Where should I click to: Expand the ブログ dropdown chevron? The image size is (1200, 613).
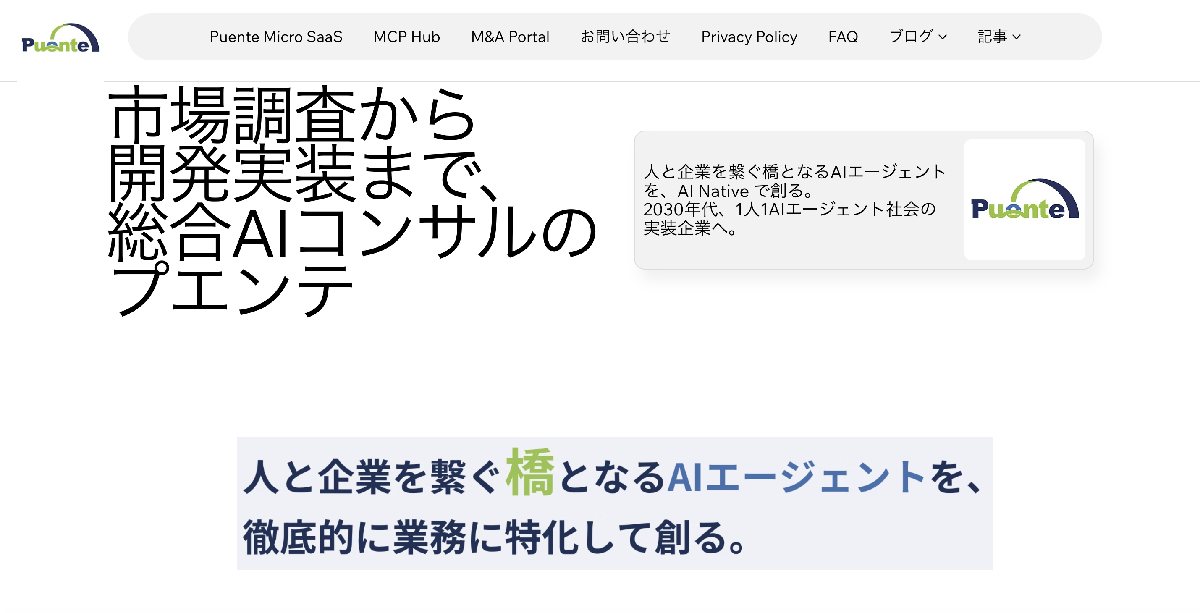coord(942,37)
